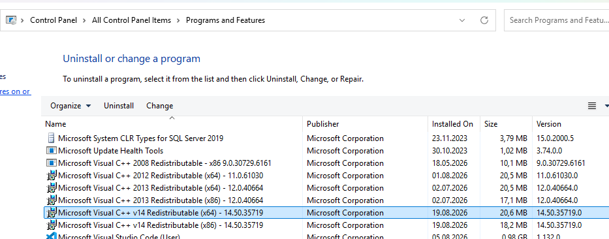609x239 pixels.
Task: Click the Uninstall button
Action: click(x=119, y=106)
